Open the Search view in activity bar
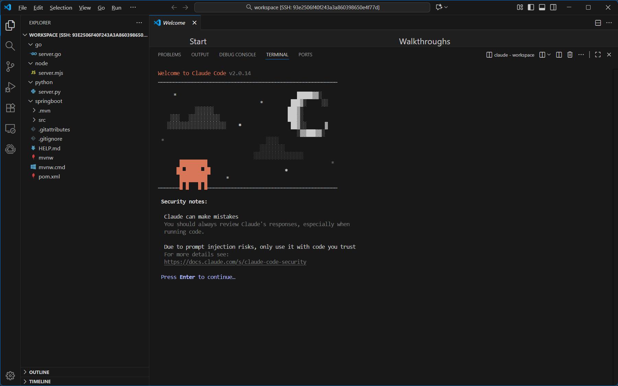The height and width of the screenshot is (386, 618). click(10, 46)
